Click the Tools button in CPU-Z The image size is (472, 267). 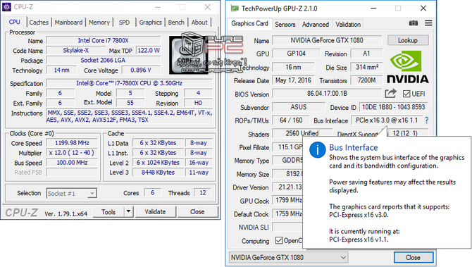pyautogui.click(x=108, y=212)
